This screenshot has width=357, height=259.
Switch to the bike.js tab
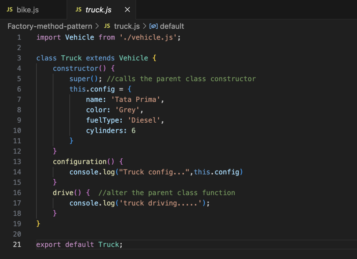[33, 9]
